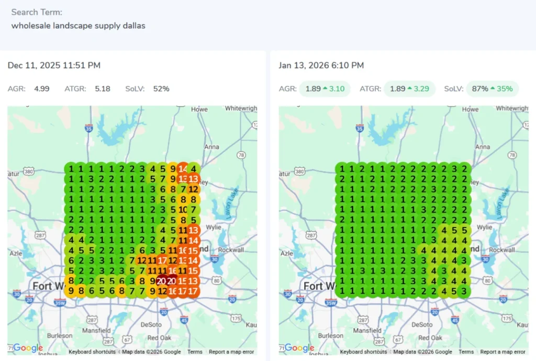Screen dimensions: 536x361
Task: Open the Terms link on the left map
Action: pos(195,352)
